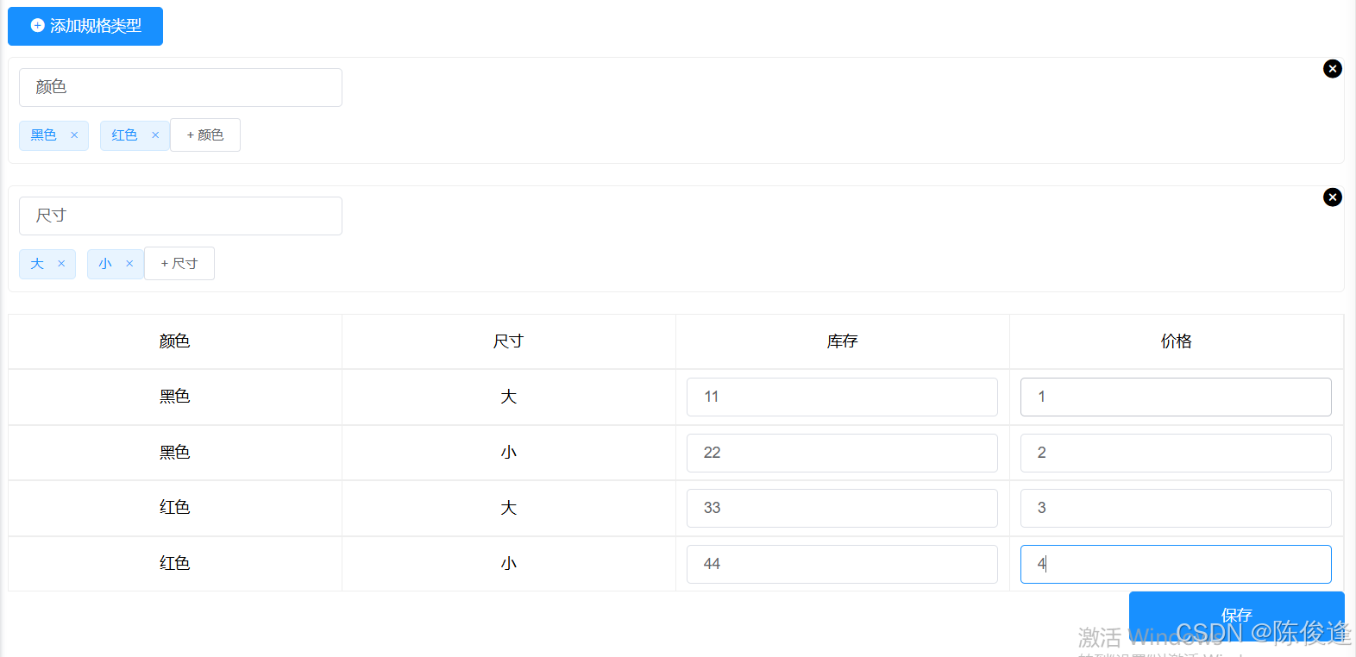1356x657 pixels.
Task: Select the 尺寸 spec name input field
Action: 180,216
